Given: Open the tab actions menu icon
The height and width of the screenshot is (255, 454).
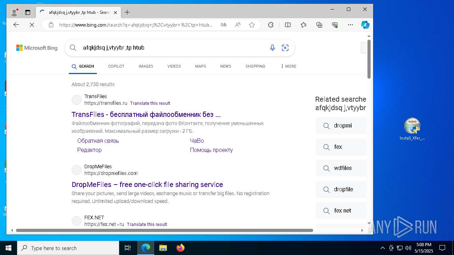Looking at the screenshot, I should [x=28, y=12].
